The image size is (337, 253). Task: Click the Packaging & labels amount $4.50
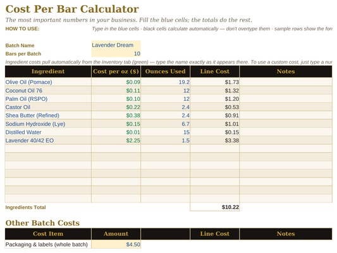coord(116,244)
